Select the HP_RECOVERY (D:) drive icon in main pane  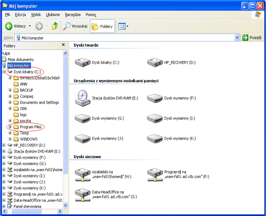pos(154,62)
